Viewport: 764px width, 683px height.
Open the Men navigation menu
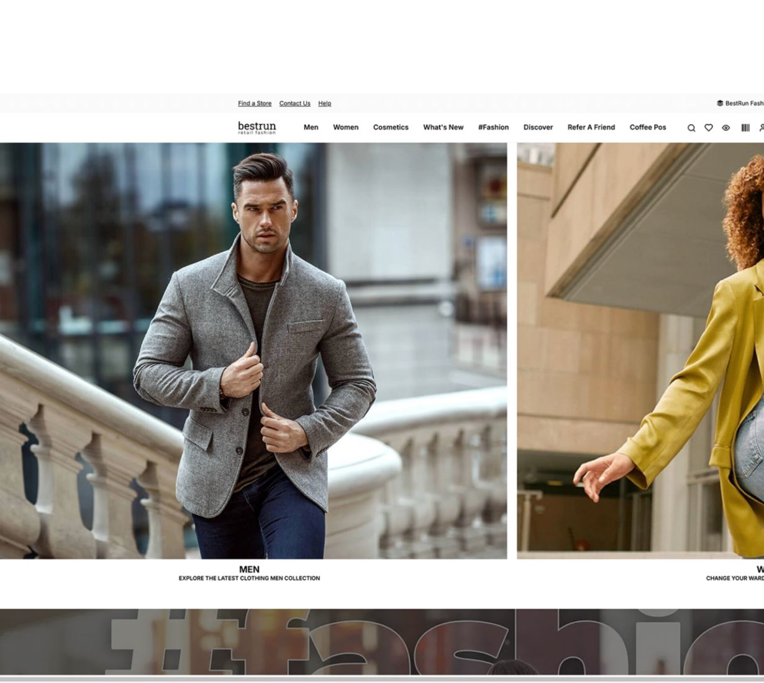pos(311,127)
